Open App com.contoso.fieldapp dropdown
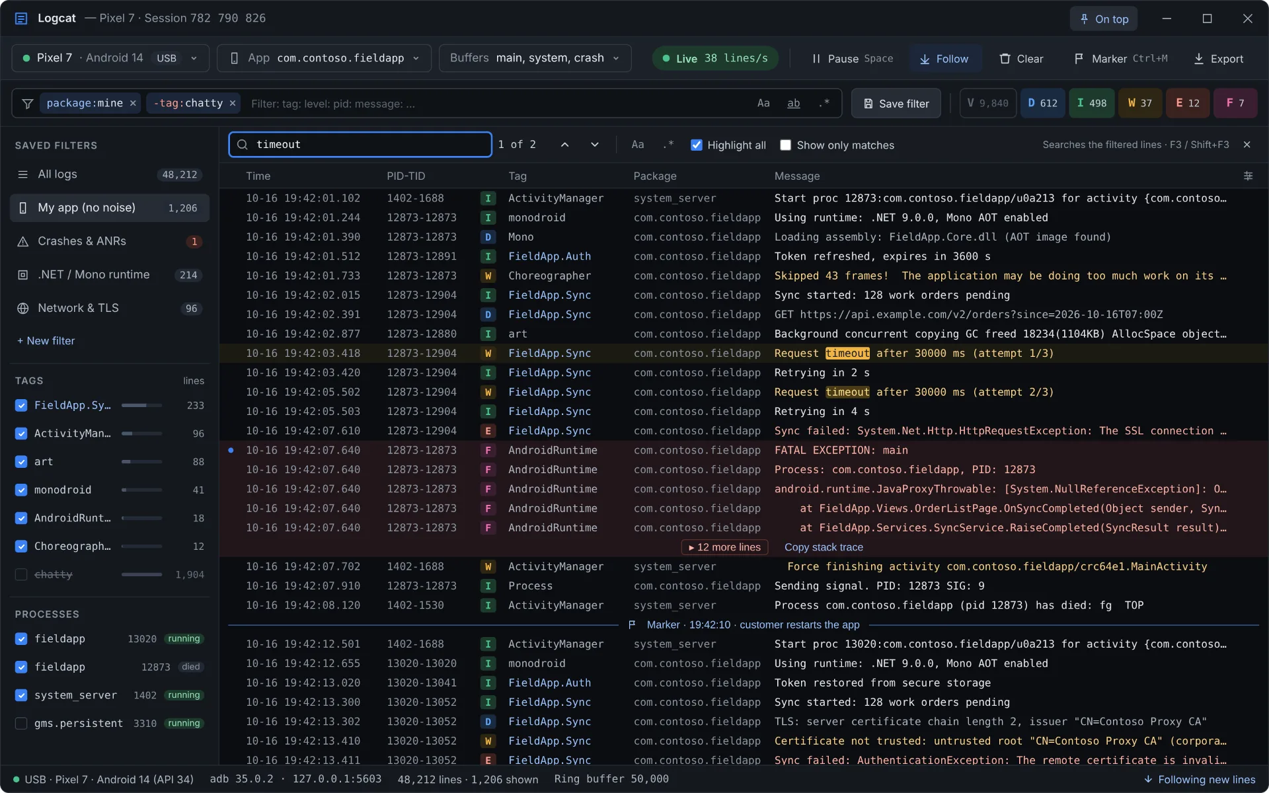Image resolution: width=1269 pixels, height=793 pixels. click(324, 58)
